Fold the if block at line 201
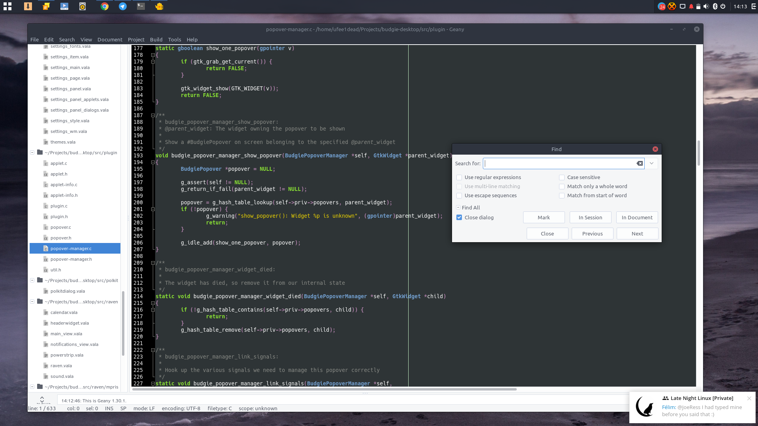Screen dimensions: 758x426 click(x=153, y=209)
